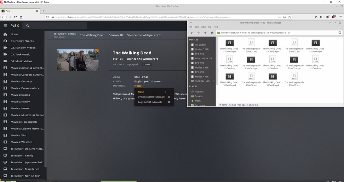
Task: Open 03. Taekwando library
Action: click(21, 54)
